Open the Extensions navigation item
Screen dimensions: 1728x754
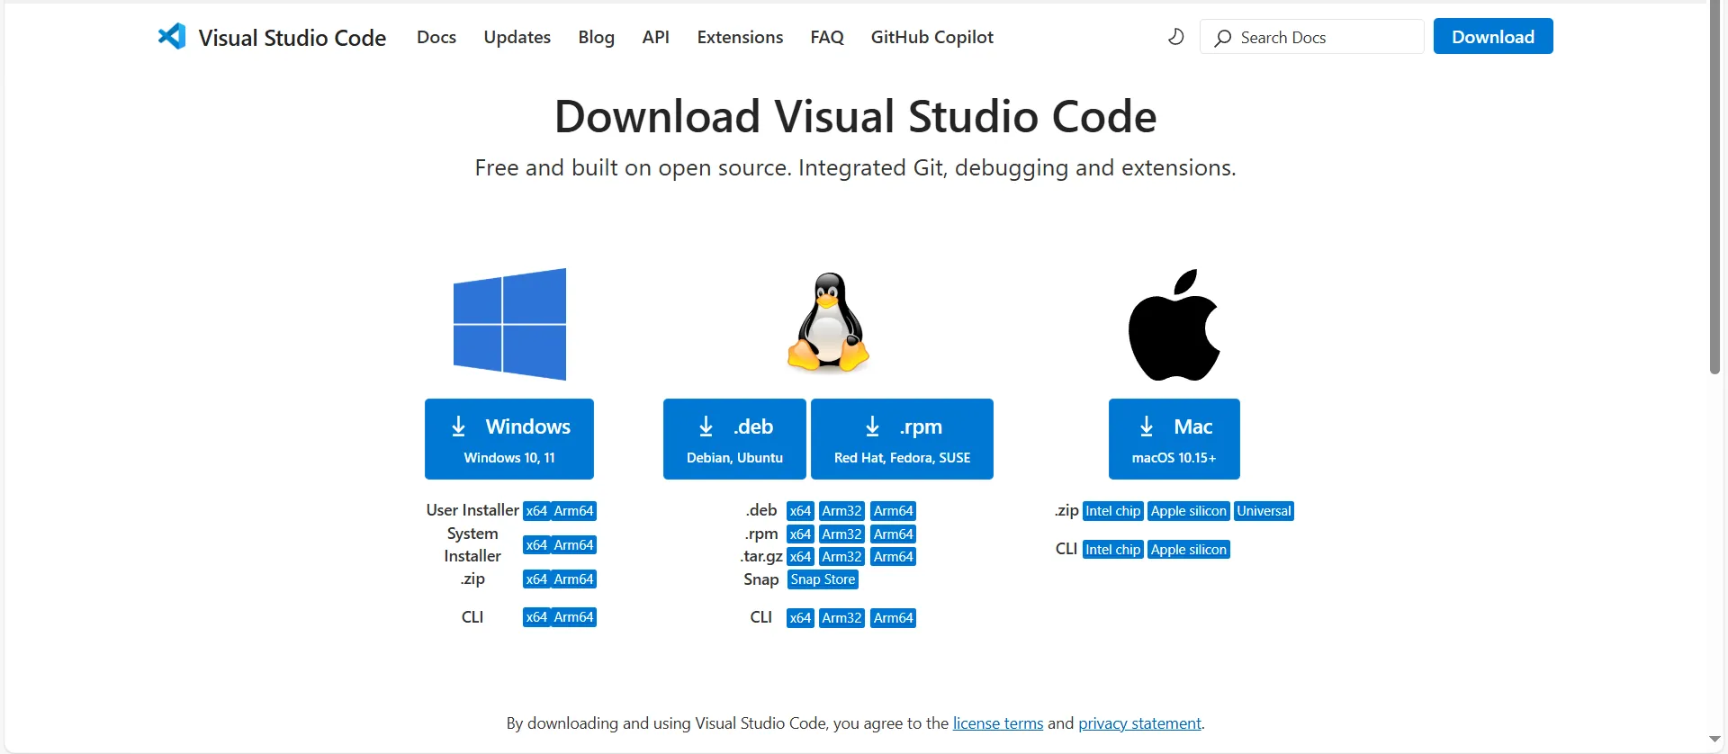coord(740,37)
